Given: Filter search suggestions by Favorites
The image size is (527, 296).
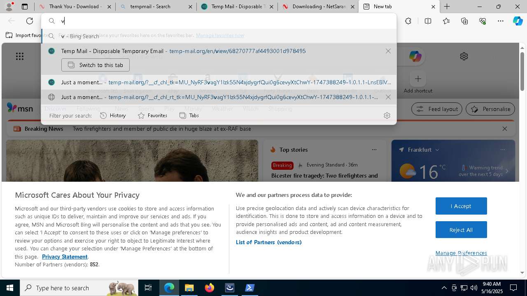Looking at the screenshot, I should pos(152,116).
